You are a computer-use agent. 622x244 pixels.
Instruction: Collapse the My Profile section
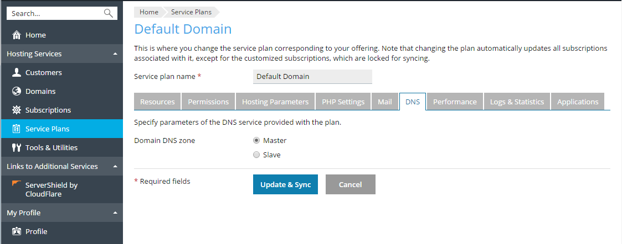(x=115, y=213)
